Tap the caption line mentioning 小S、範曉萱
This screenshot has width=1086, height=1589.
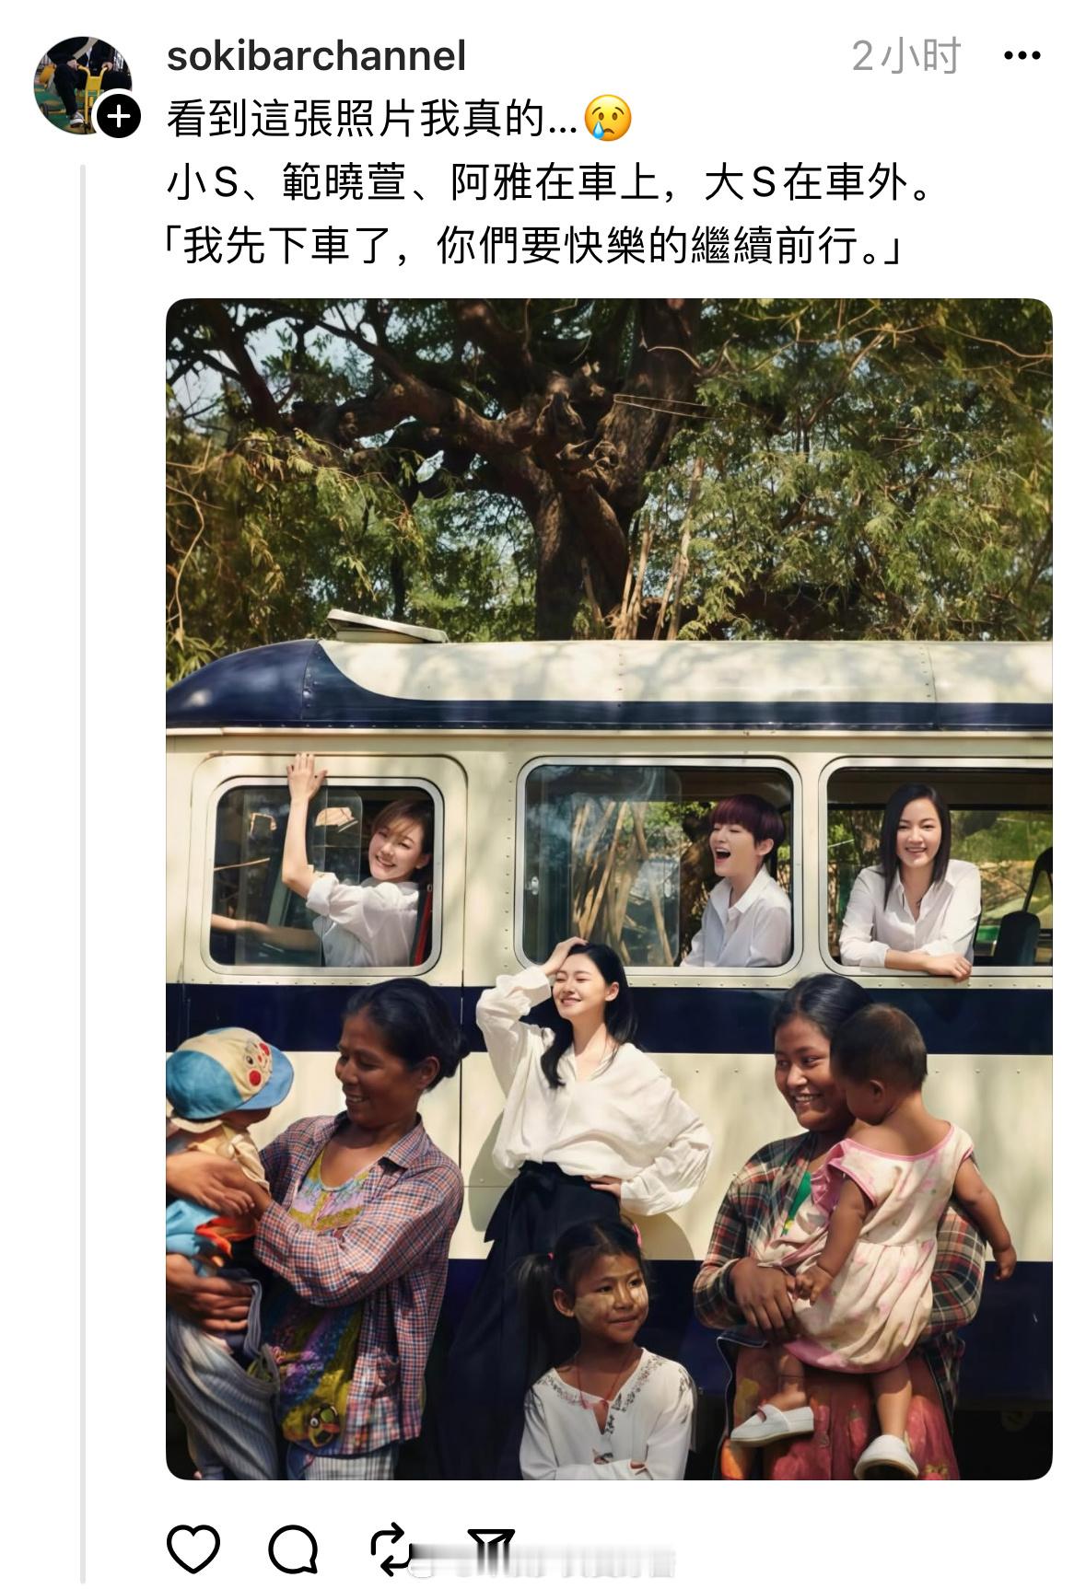[x=549, y=183]
